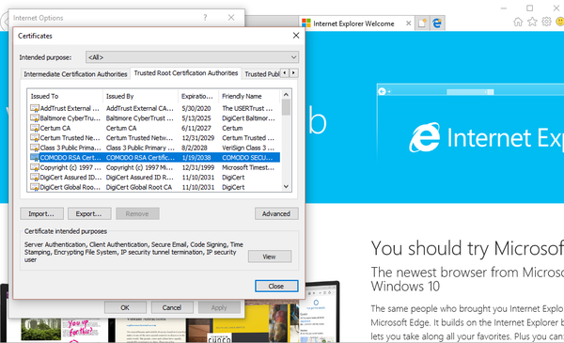
Task: Click certificate icon of DigiCert Assured ID row
Action: 35,178
